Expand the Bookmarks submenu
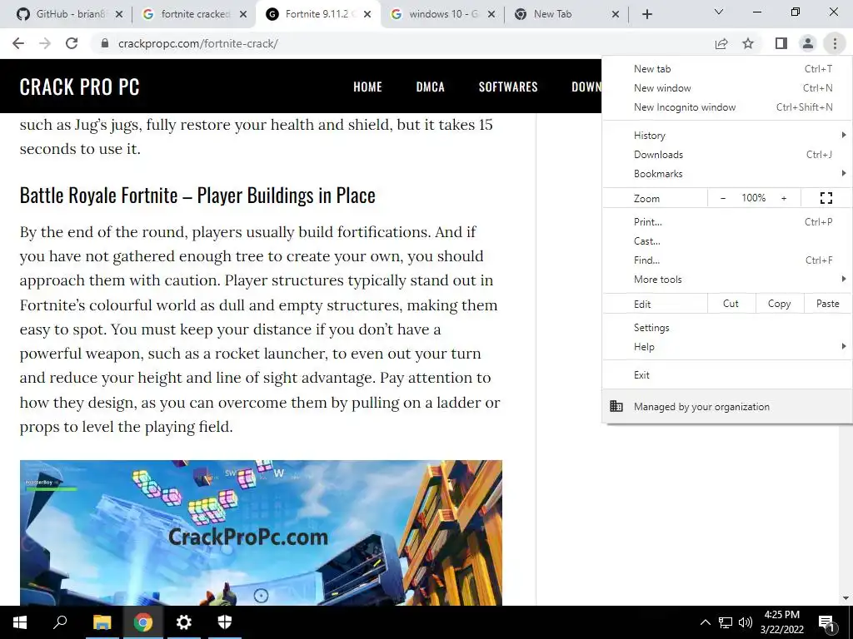 726,174
